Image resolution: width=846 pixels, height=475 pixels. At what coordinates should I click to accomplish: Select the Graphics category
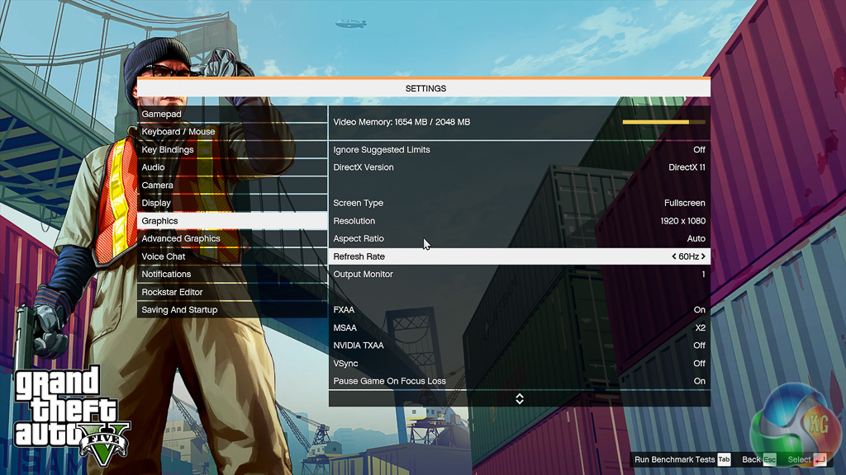[x=232, y=221]
